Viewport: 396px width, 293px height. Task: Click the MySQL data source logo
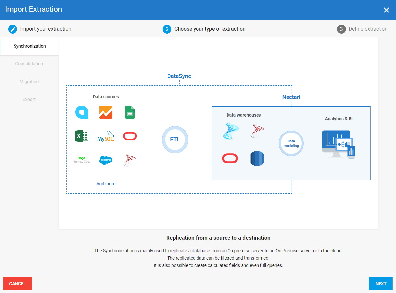pos(106,136)
